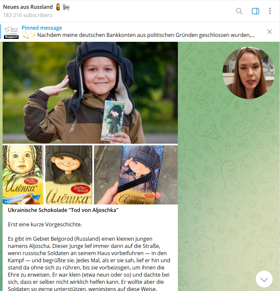This screenshot has height=291, width=280.
Task: Open the channel search magnifier icon
Action: [x=239, y=11]
